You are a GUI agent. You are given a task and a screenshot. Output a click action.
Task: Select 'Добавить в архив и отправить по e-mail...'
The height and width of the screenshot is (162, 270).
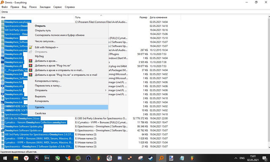59,70
